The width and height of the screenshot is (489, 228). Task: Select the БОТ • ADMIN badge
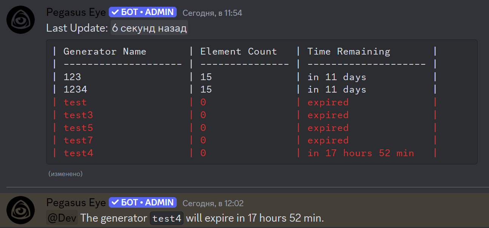point(142,12)
